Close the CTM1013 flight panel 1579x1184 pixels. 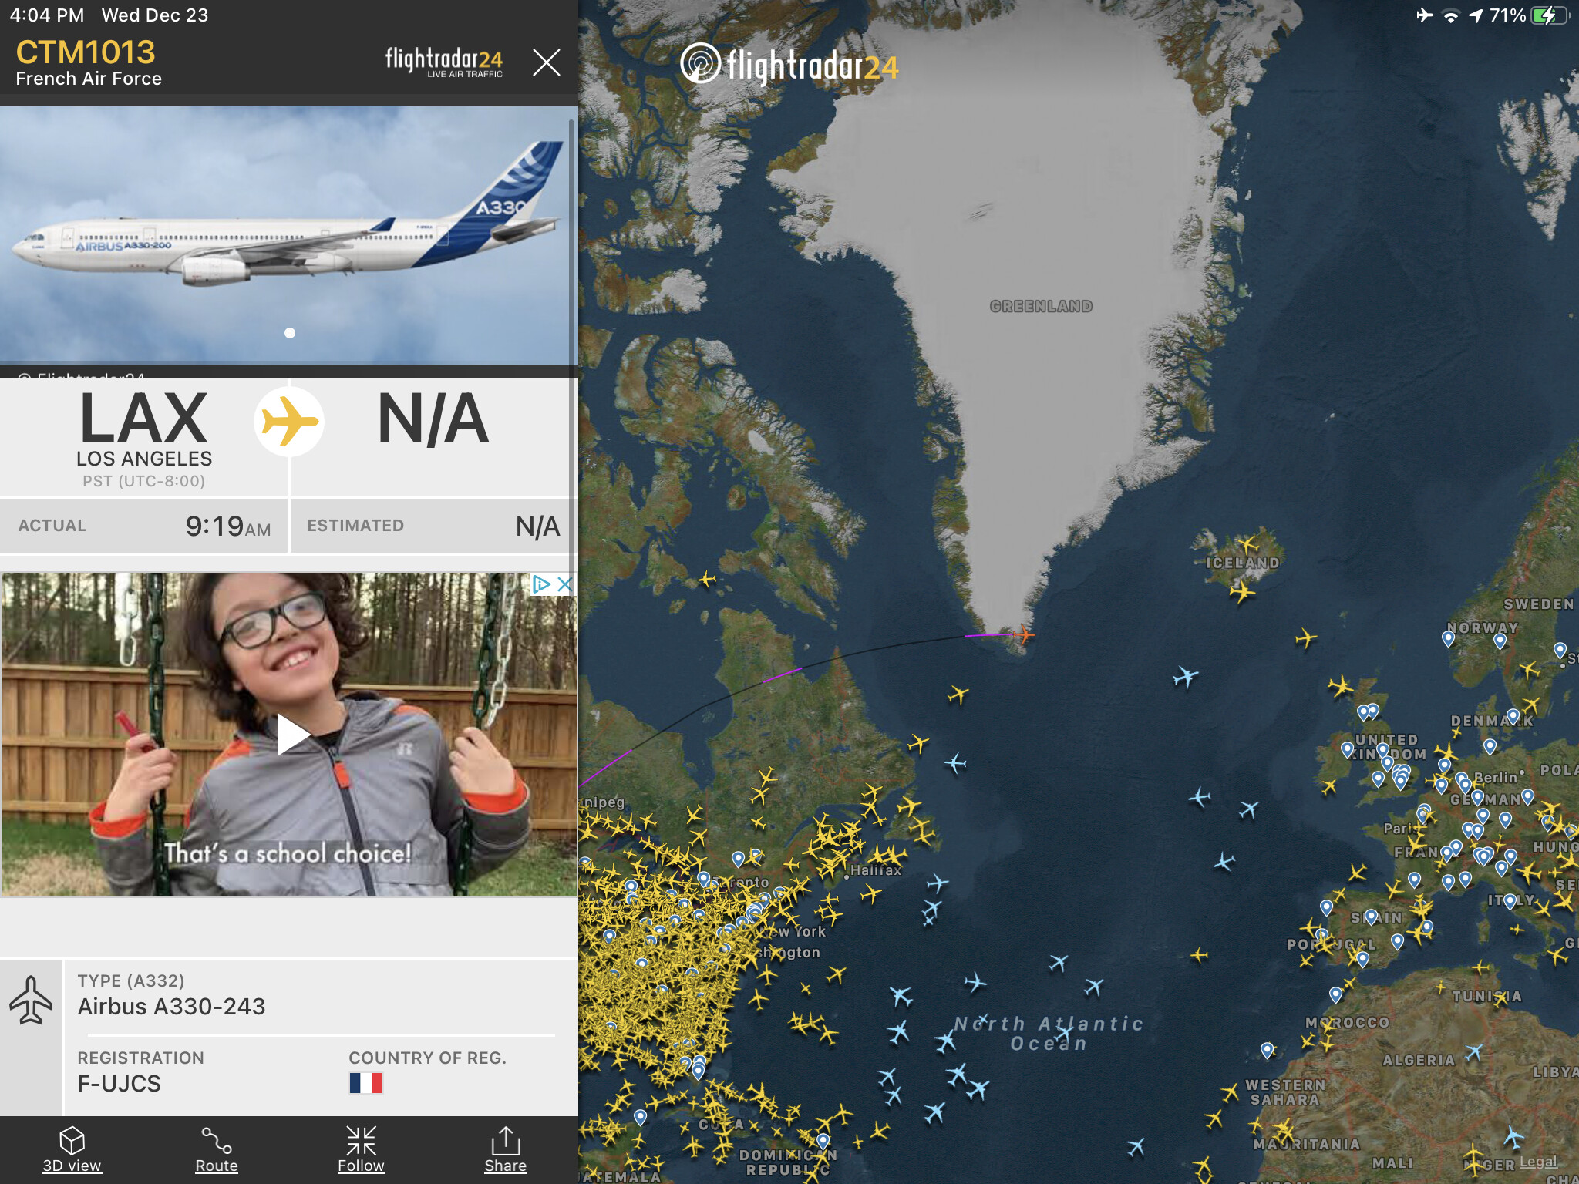pyautogui.click(x=547, y=62)
